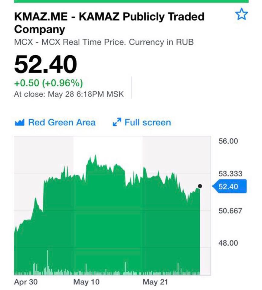Viewport: 262px width, 290px height.
Task: Click the black dot at the chart's latest price
Action: 200,186
